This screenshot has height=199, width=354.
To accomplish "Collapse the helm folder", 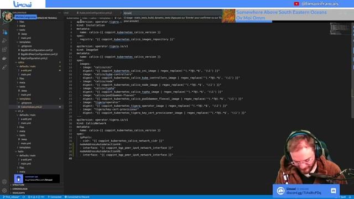I will click(x=20, y=151).
